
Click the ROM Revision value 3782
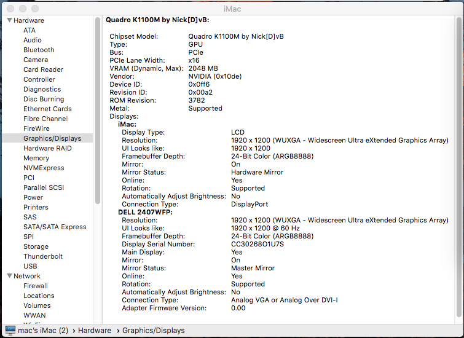point(197,100)
